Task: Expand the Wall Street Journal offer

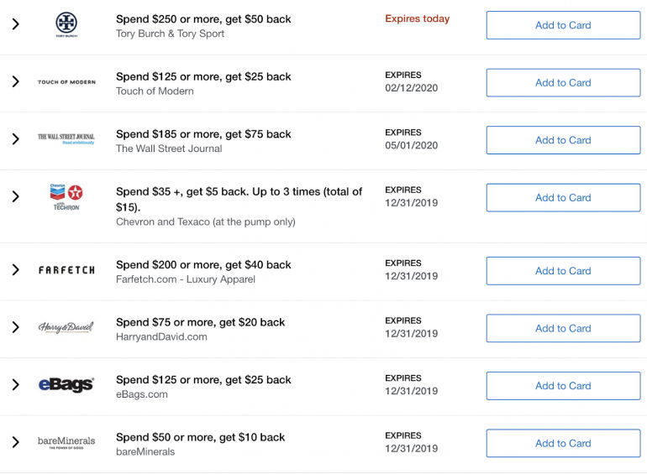Action: point(15,139)
